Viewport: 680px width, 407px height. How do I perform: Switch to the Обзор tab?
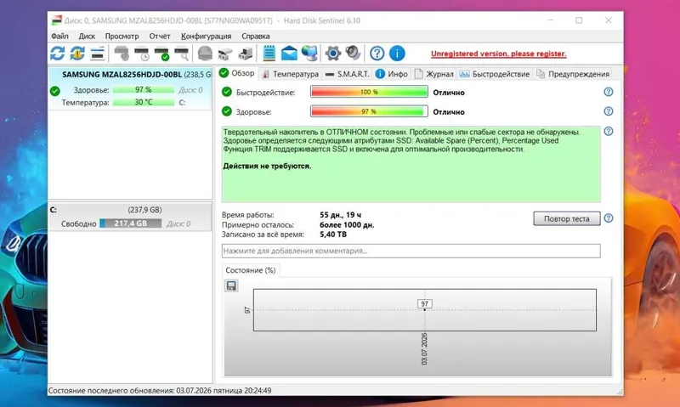pos(237,73)
